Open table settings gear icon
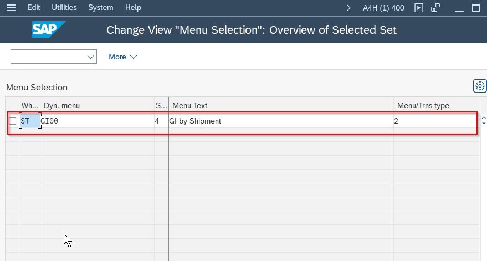The image size is (487, 261). pyautogui.click(x=480, y=86)
